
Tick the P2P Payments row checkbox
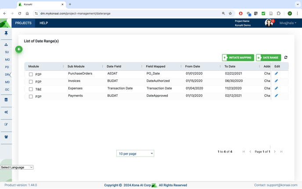[x=31, y=96]
